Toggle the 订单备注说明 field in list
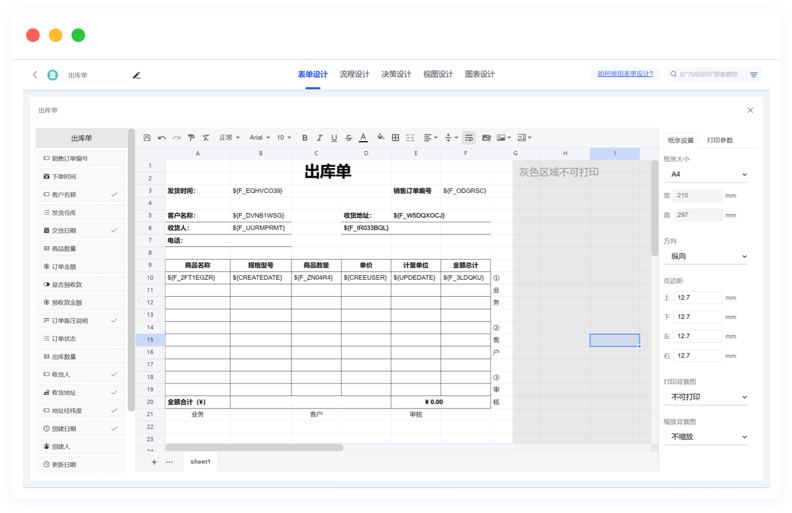The width and height of the screenshot is (792, 513). [x=114, y=321]
